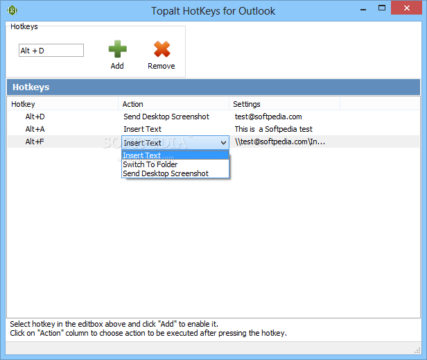
Task: Click the Action column header
Action: tap(174, 104)
